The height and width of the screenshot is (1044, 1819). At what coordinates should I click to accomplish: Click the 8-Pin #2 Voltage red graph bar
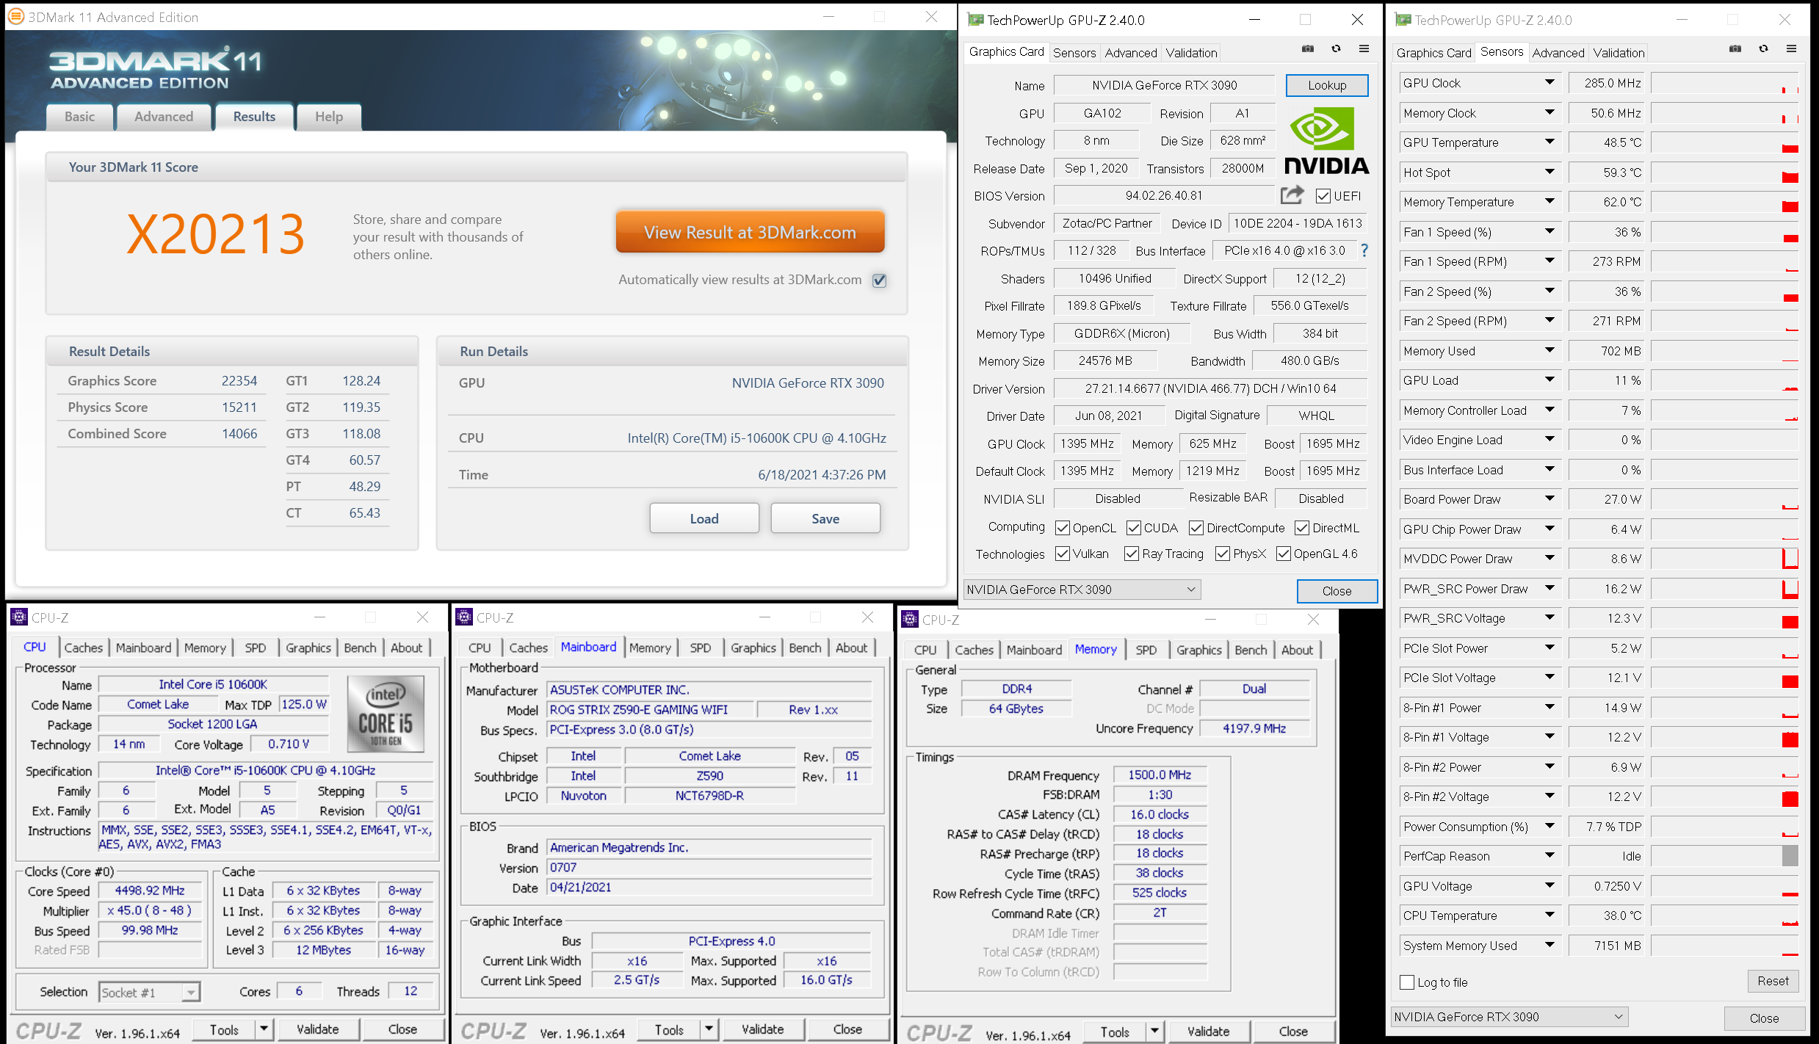pos(1790,800)
